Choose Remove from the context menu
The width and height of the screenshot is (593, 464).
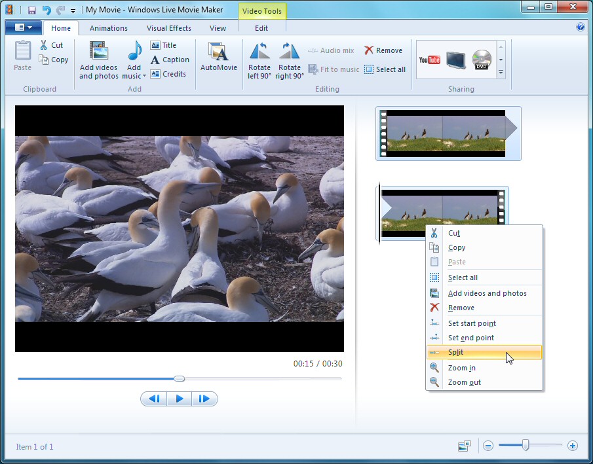click(x=484, y=308)
